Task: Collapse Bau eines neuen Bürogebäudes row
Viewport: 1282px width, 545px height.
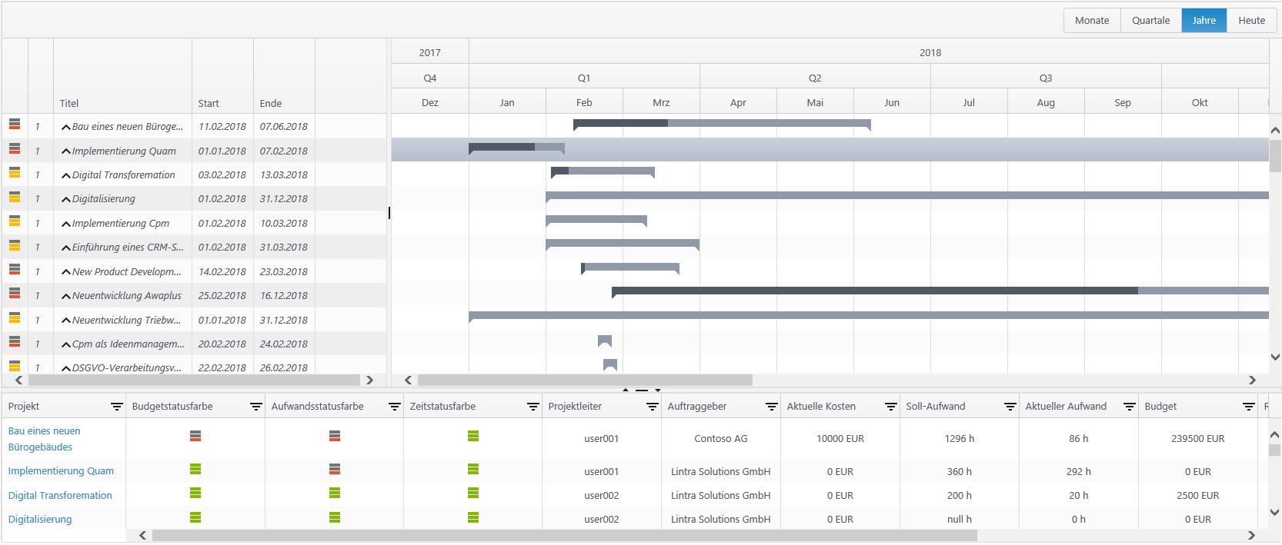Action: (x=66, y=128)
